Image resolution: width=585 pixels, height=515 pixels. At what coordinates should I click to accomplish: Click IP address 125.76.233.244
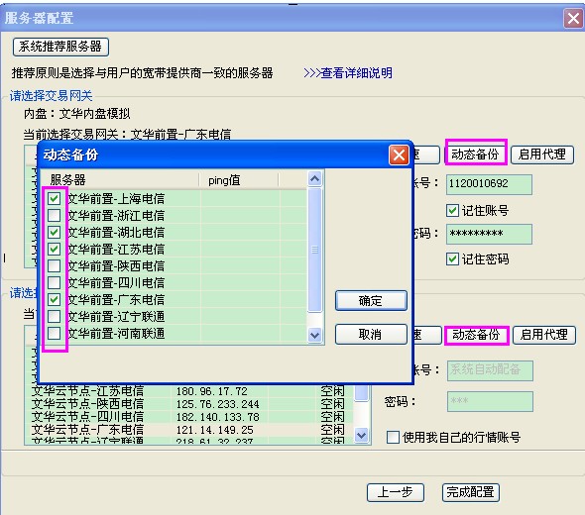click(217, 404)
